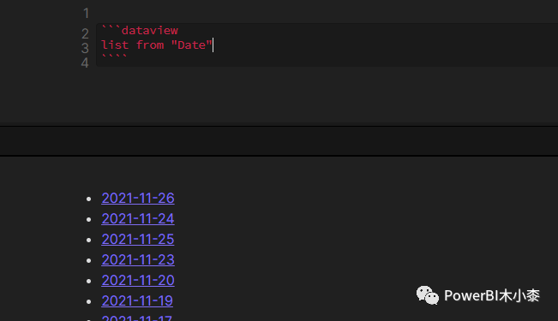Open the 2021-11-20 note link
The height and width of the screenshot is (321, 558).
(138, 281)
